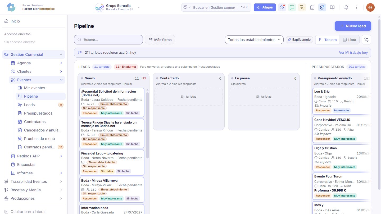Click the checklist icon in the alert banner
Viewport: 381px width, 214px height.
point(80,53)
